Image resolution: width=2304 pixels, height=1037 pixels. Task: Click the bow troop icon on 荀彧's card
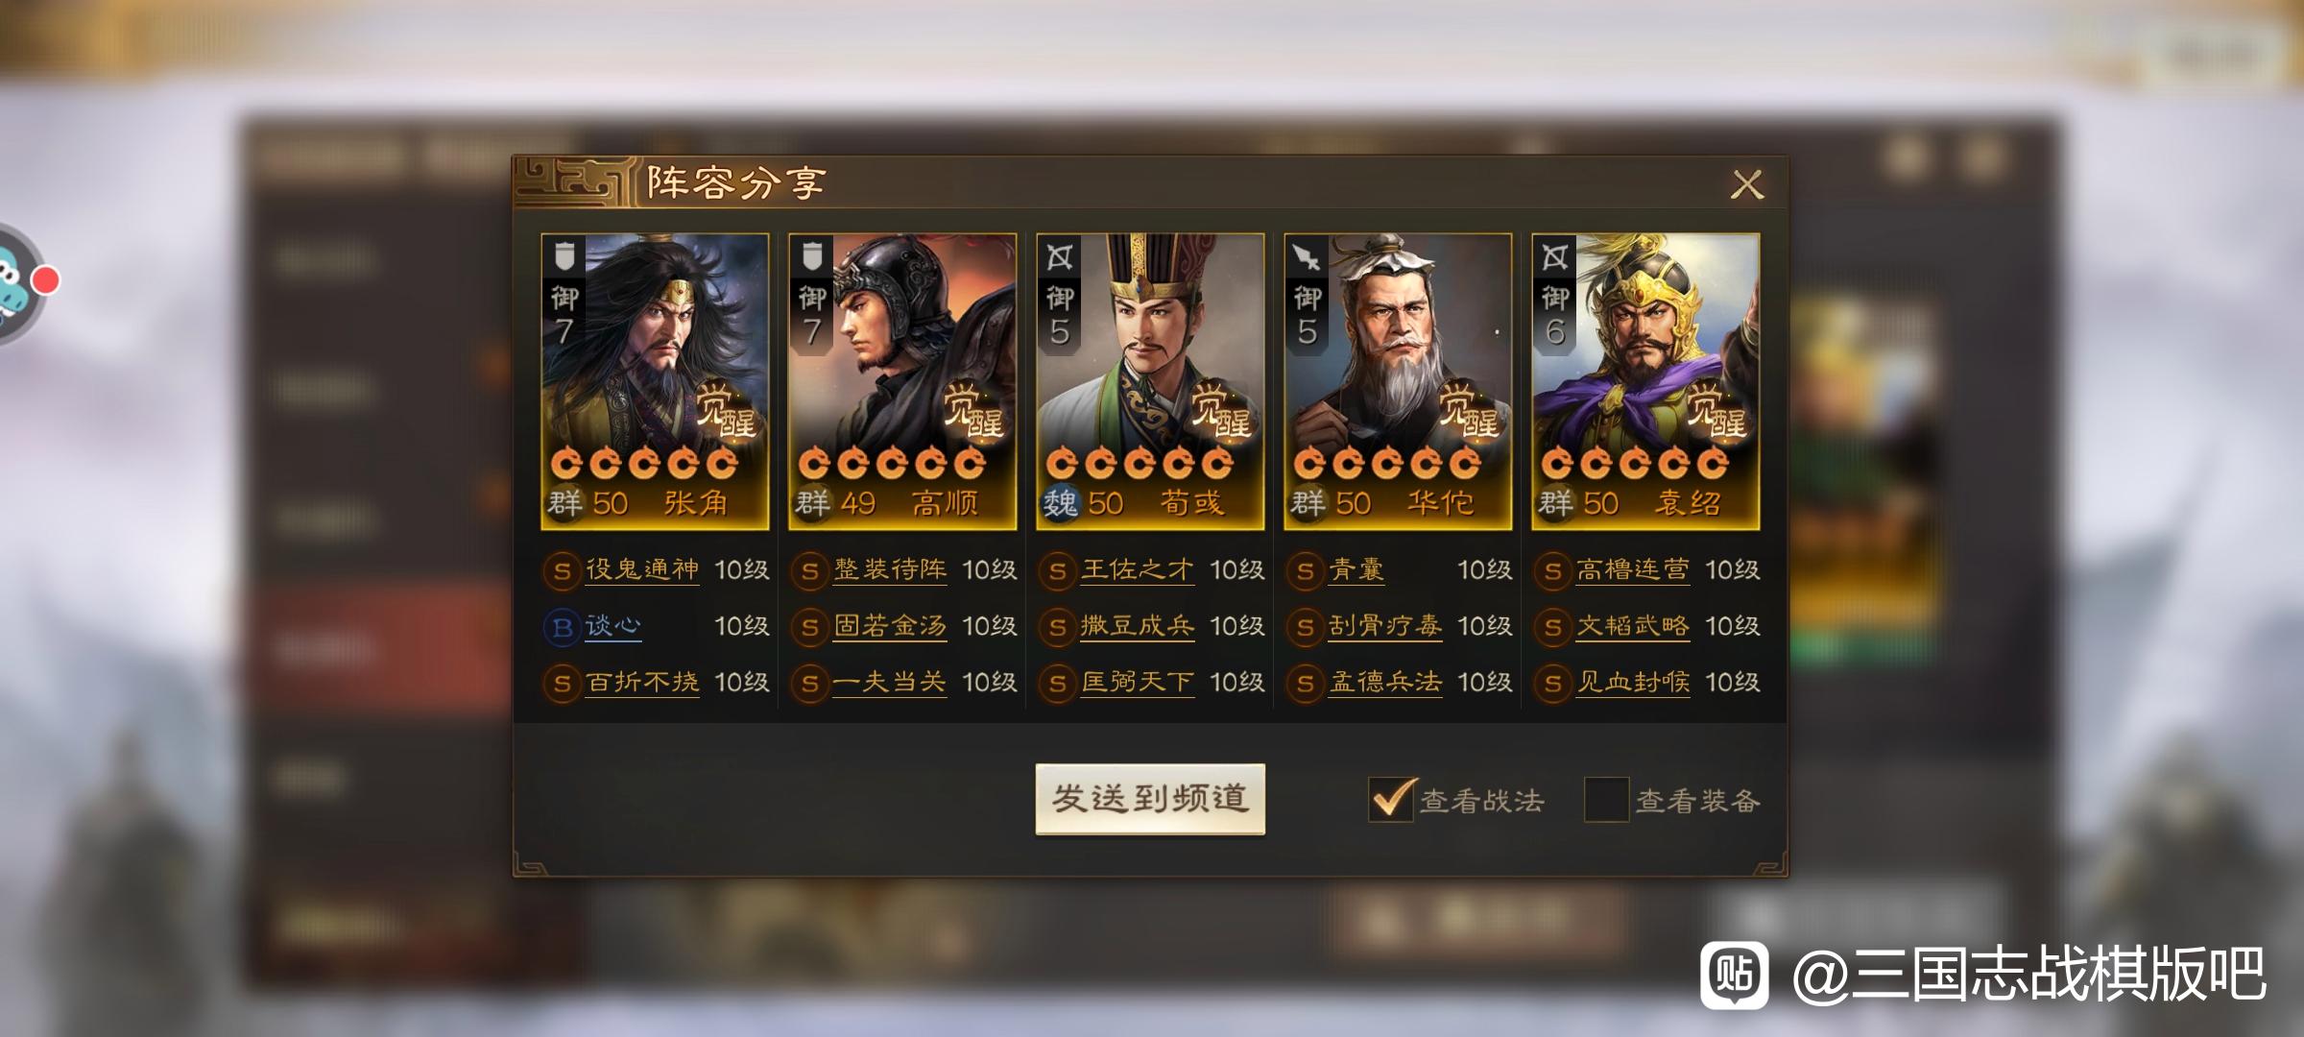1060,256
